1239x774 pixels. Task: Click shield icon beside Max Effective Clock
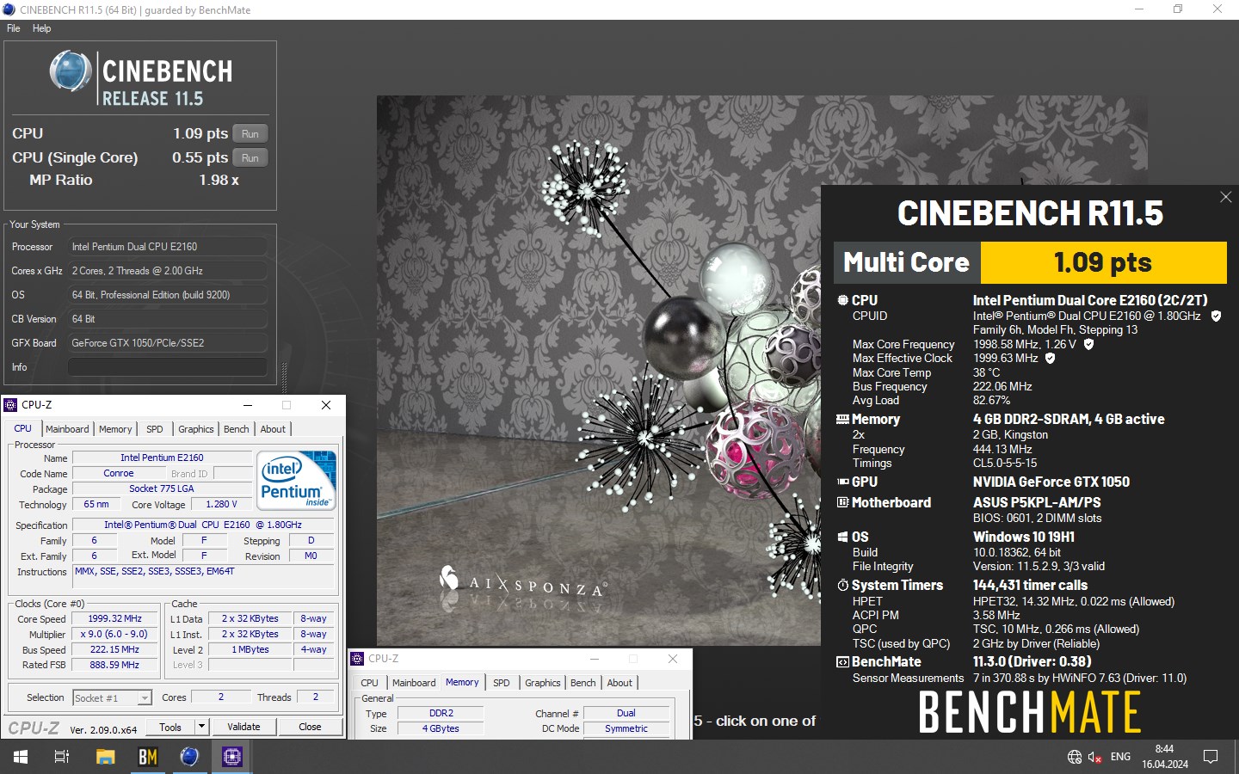click(1050, 358)
